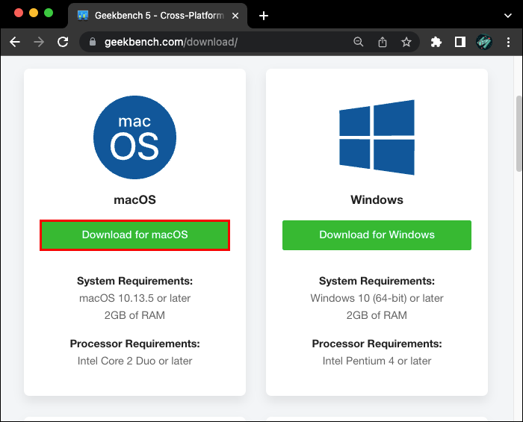View site info via the lock icon

coord(93,42)
